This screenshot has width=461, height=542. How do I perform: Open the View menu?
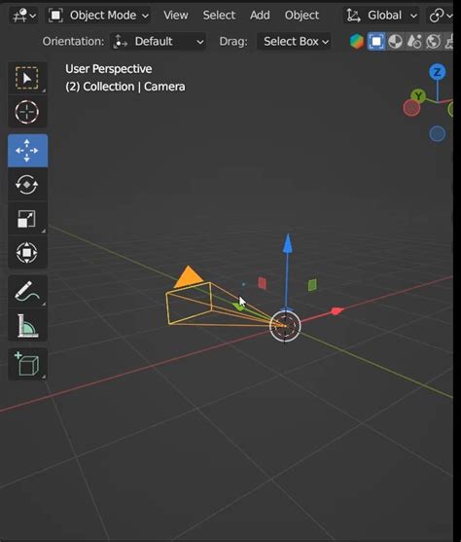(176, 16)
